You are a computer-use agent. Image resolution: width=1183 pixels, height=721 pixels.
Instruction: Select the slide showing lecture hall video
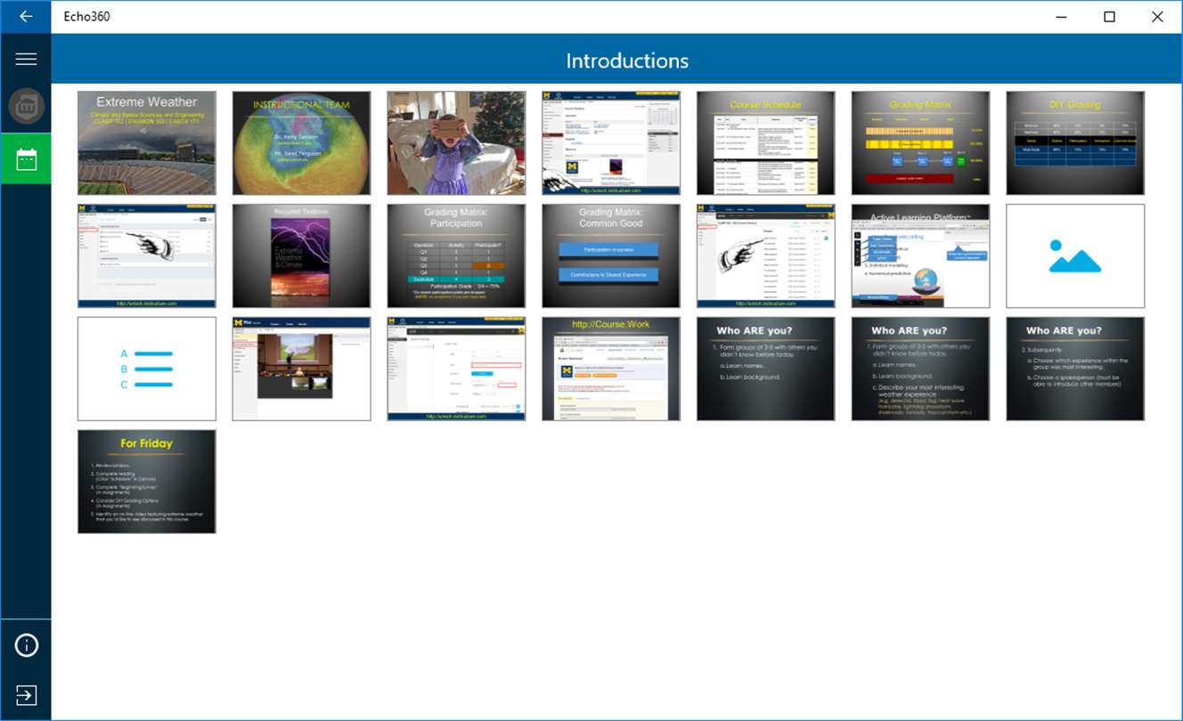(302, 369)
